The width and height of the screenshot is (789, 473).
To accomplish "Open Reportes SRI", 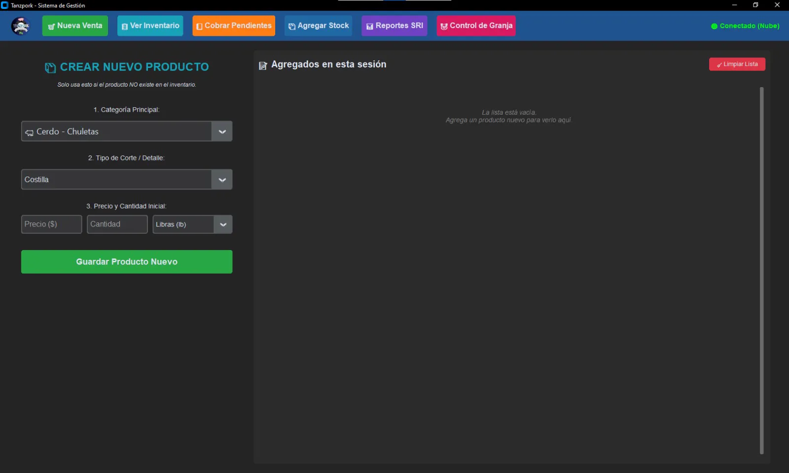I will coord(394,26).
